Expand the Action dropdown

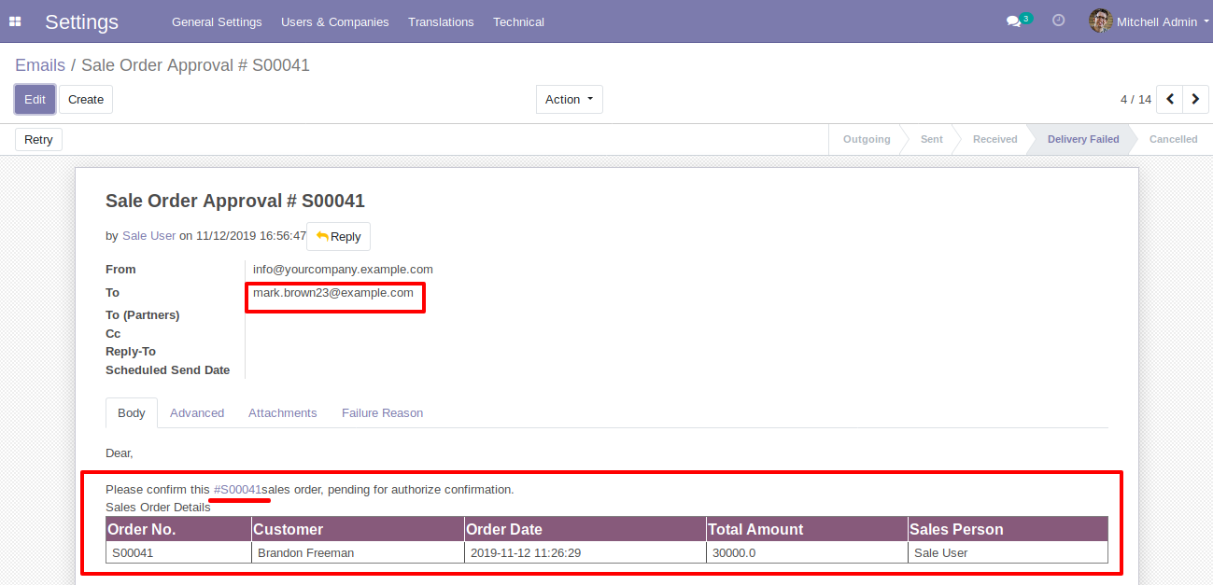point(569,100)
